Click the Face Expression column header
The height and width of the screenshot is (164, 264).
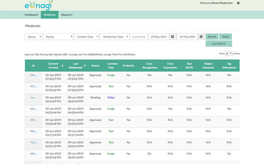[170, 66]
